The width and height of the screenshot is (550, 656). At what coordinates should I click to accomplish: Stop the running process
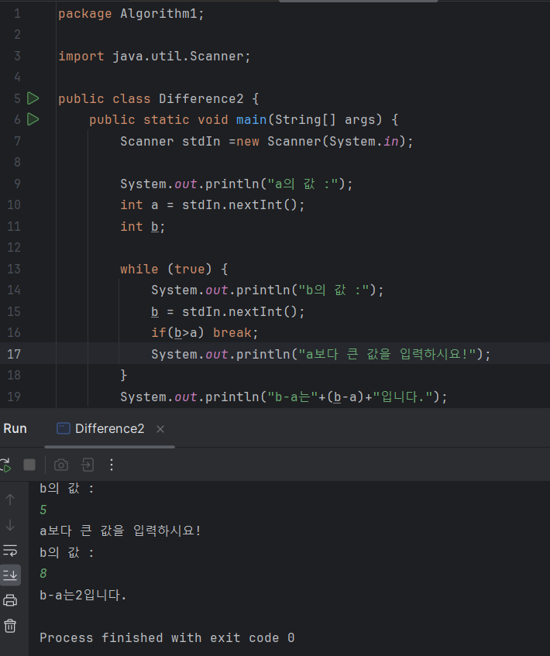click(x=29, y=465)
